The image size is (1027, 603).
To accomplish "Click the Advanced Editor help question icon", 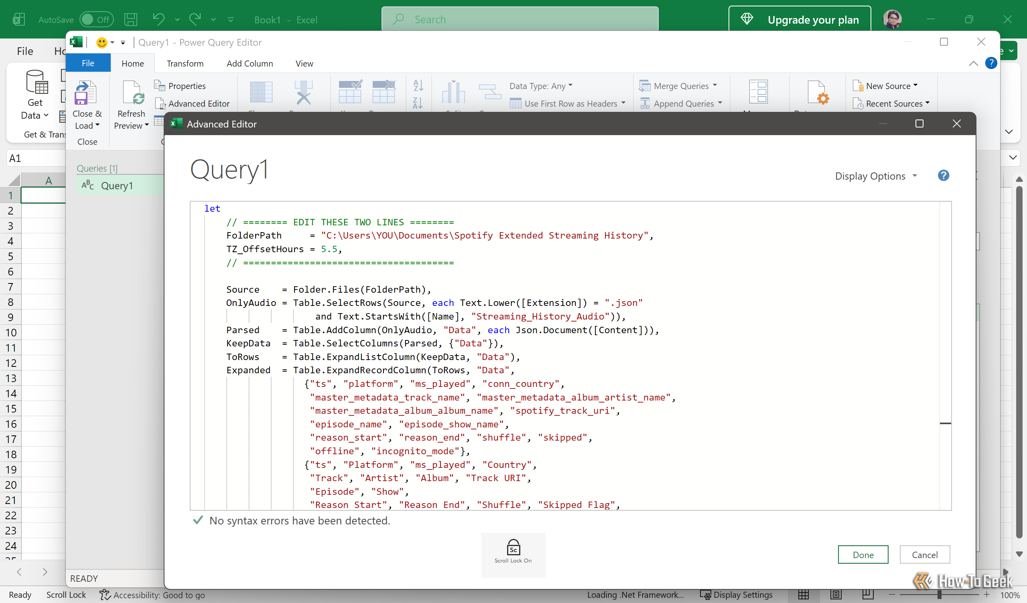I will [943, 176].
